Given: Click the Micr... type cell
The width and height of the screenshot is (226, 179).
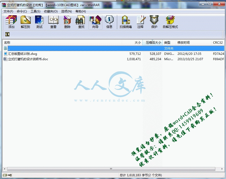Looking at the screenshot, I should point(169,59).
